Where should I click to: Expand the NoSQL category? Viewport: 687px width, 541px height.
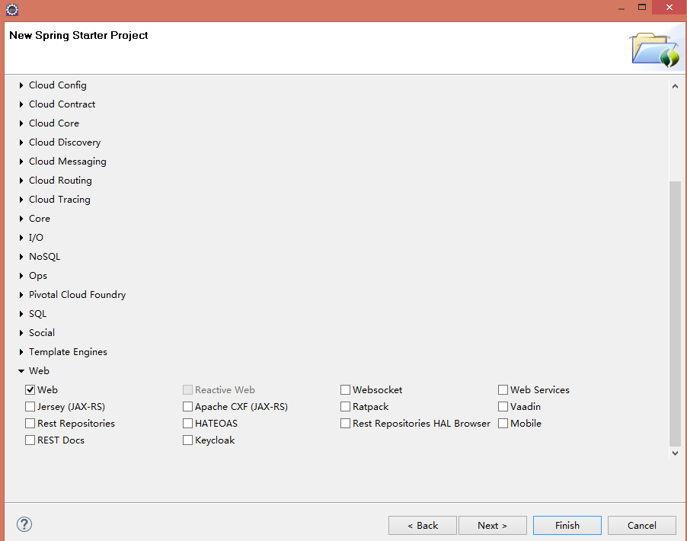[21, 257]
